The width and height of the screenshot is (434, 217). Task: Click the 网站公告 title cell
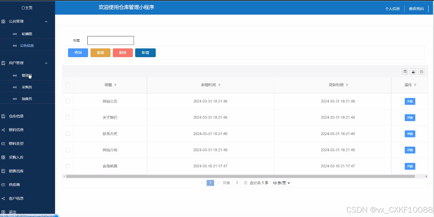tap(110, 101)
